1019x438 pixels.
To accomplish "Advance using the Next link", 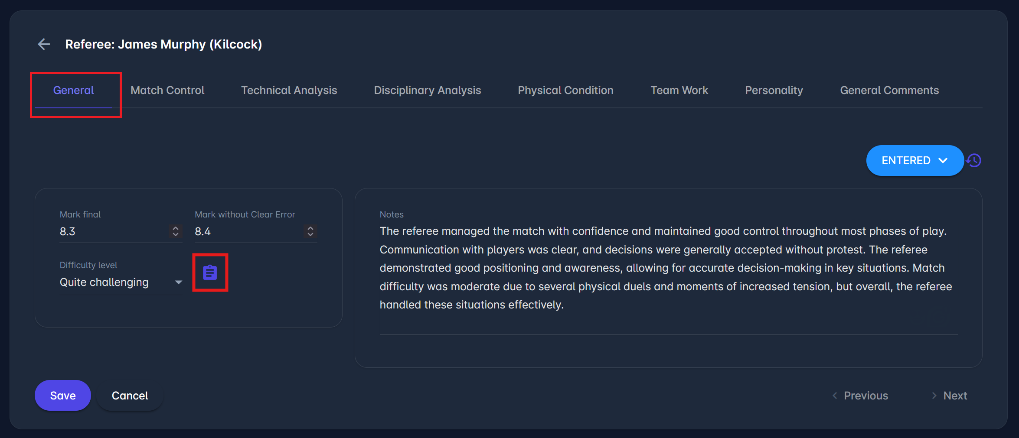I will [x=950, y=396].
